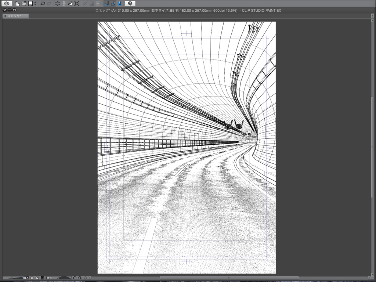Reset the canvas rotation
Screen dimensions: 376x282
coord(85,278)
